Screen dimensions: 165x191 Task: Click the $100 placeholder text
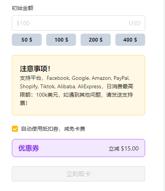(x=23, y=23)
